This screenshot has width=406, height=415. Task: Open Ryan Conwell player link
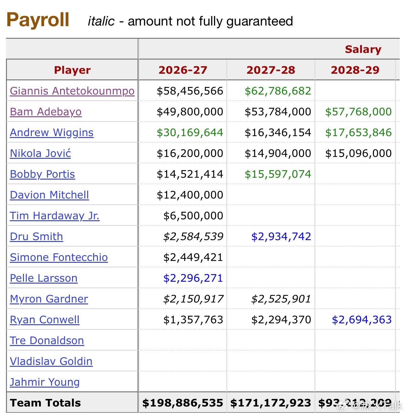(x=45, y=320)
